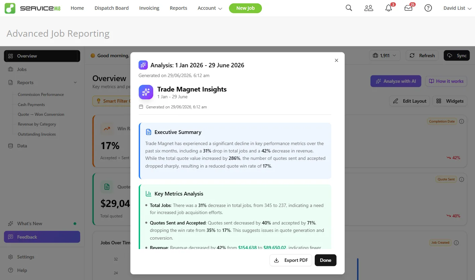The width and height of the screenshot is (475, 280).
Task: Close the analysis dialog with X
Action: [336, 61]
